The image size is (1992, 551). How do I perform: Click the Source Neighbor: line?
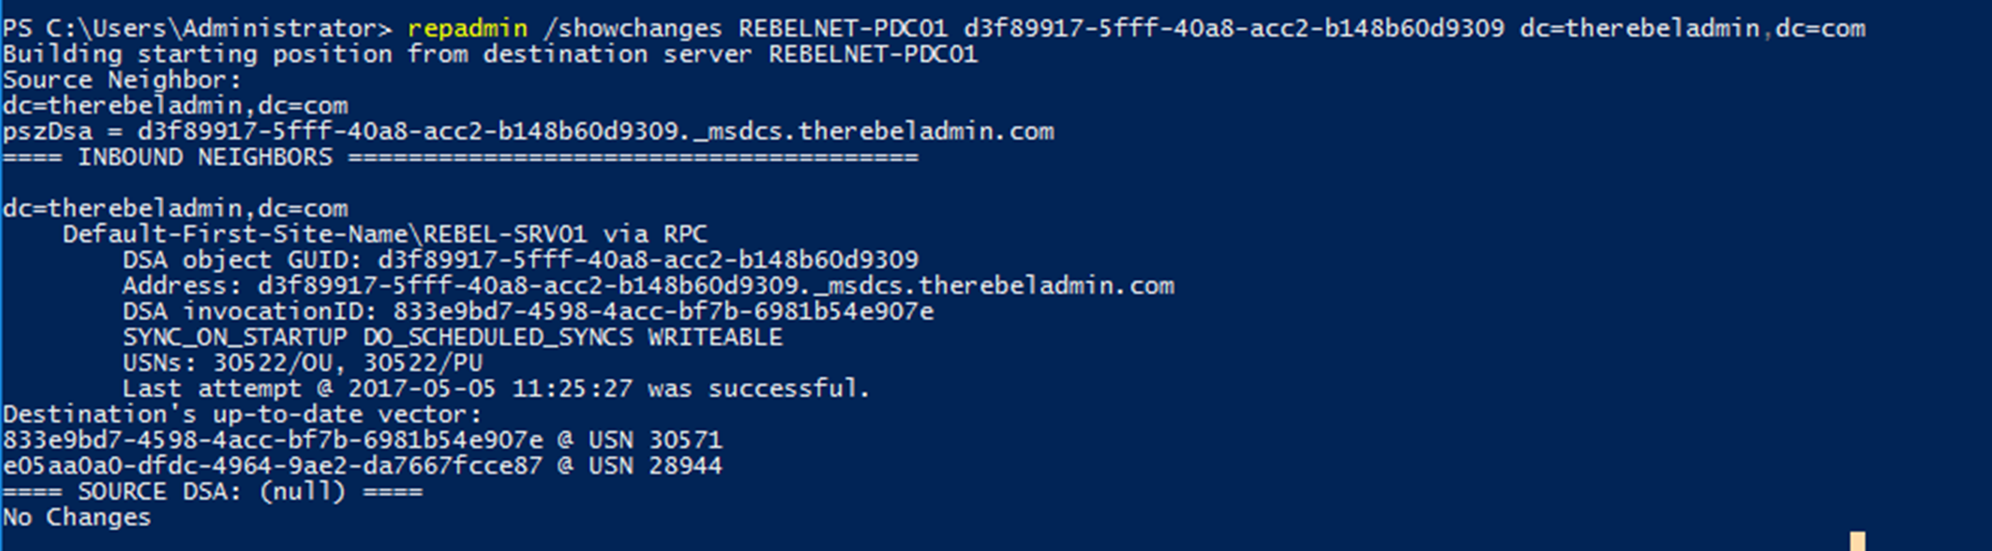[122, 80]
